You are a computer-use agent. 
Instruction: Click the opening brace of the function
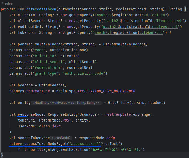coord(185,9)
